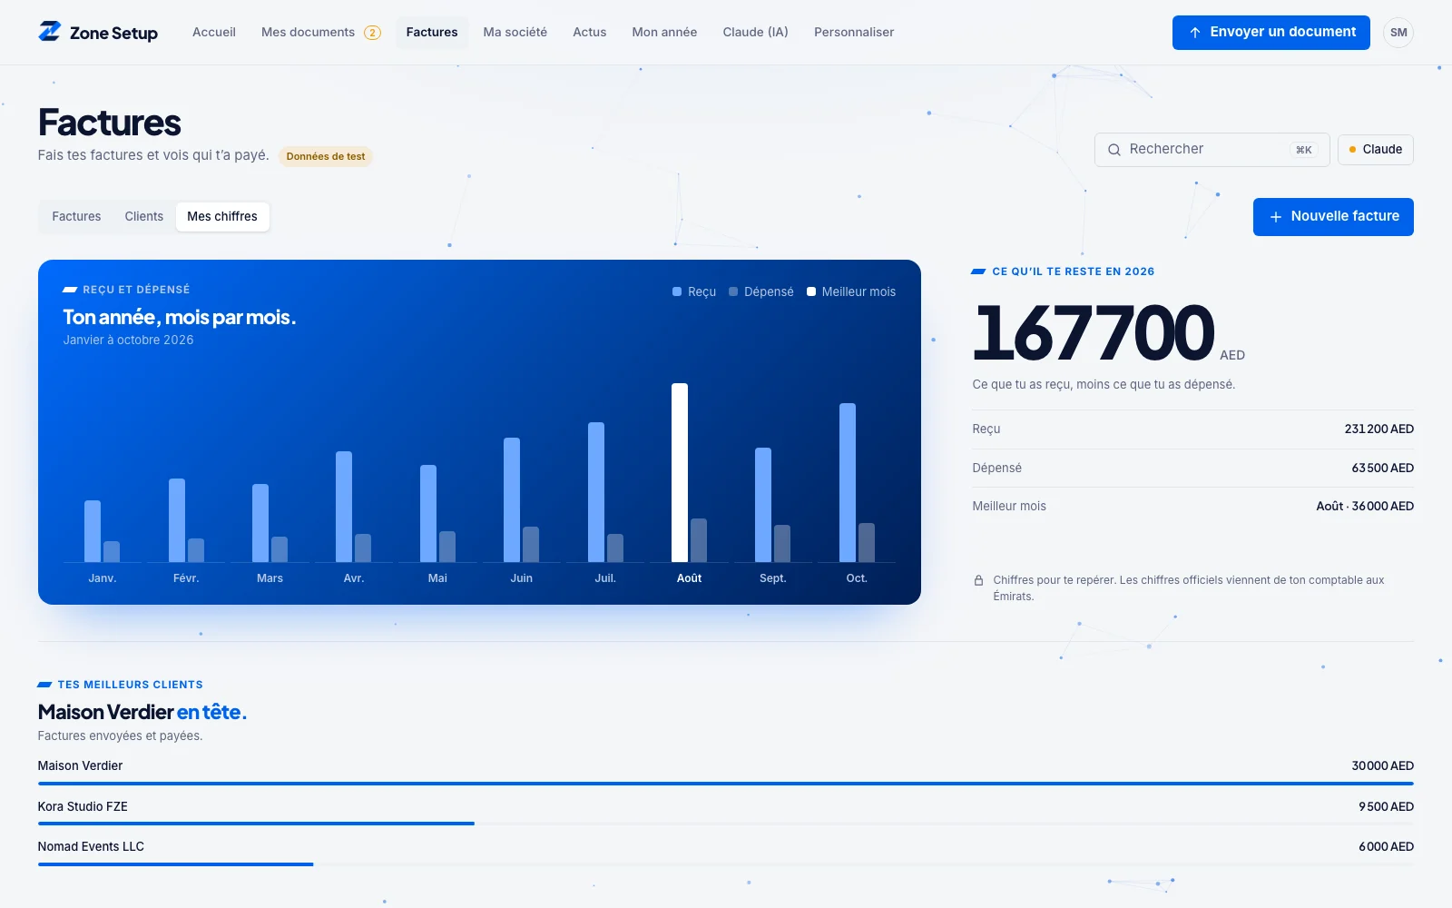Switch to the Clients tab
The height and width of the screenshot is (908, 1452).
pyautogui.click(x=144, y=216)
